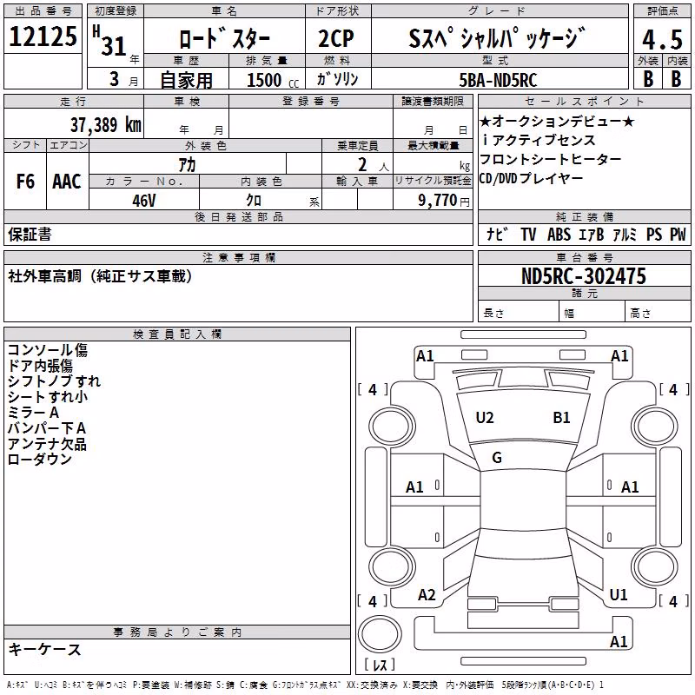Screen dimensions: 695x695
Task: Select the inspector note ミラーA
Action: [x=33, y=412]
